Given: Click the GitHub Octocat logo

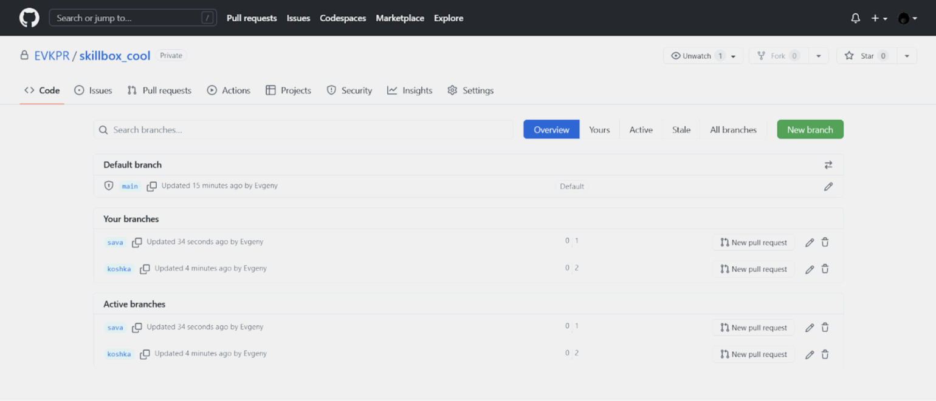Looking at the screenshot, I should [x=29, y=18].
